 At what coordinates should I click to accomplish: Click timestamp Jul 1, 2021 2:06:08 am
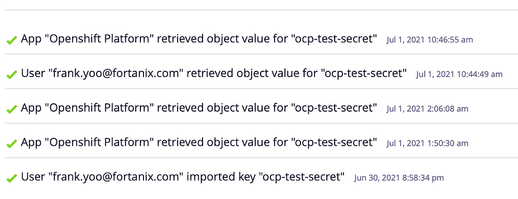coord(427,109)
